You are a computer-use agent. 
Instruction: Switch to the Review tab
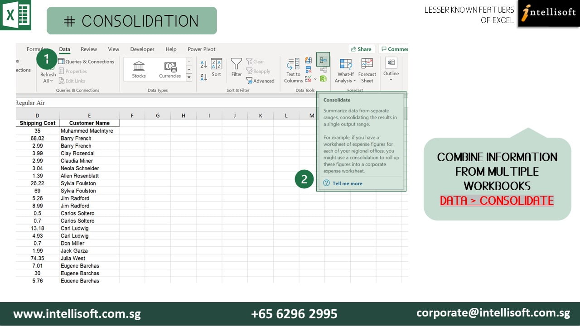coord(89,49)
